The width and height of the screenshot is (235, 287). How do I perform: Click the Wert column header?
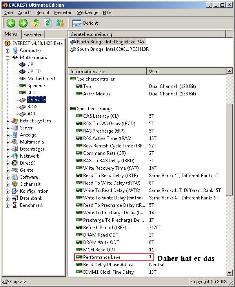[186, 72]
